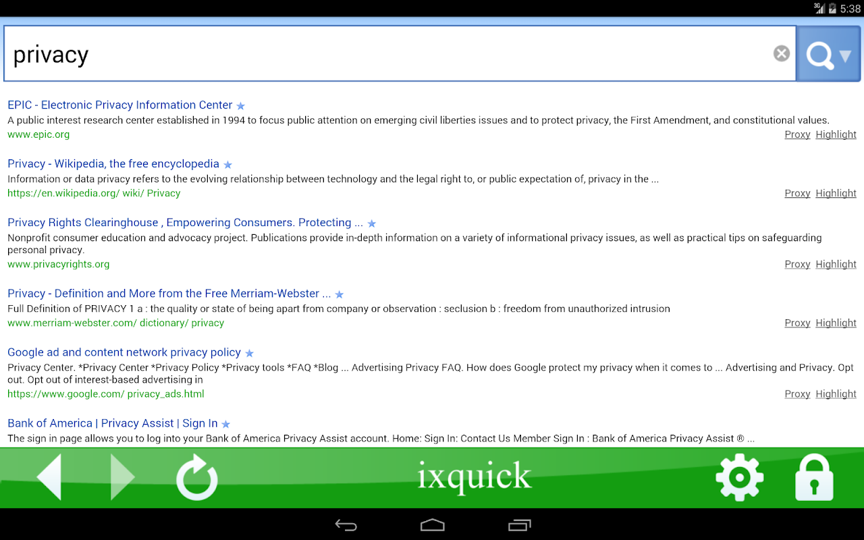This screenshot has width=864, height=540.
Task: Click the www.privacyrights.org URL
Action: pos(58,264)
